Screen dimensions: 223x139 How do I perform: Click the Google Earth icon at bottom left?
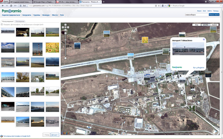click(x=2, y=136)
